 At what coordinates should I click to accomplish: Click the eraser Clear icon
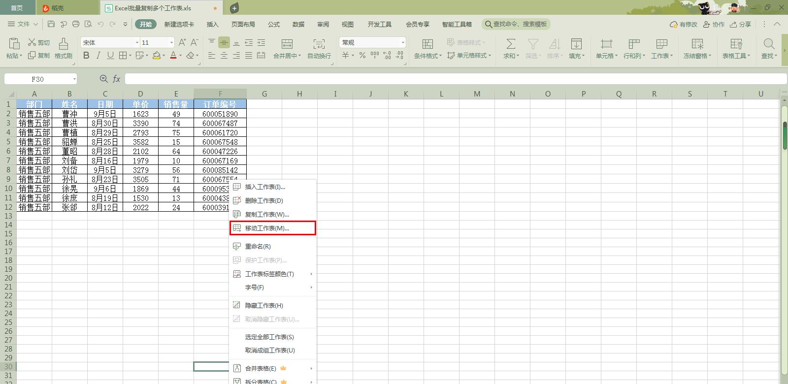pos(191,56)
